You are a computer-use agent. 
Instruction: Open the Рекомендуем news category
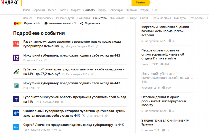click(x=65, y=18)
